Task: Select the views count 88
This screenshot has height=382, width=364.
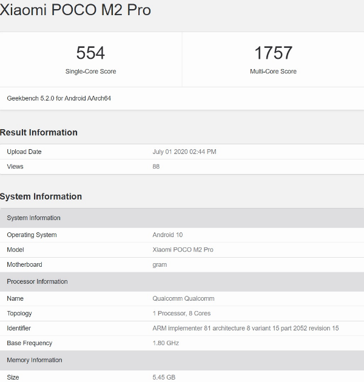Action: (x=156, y=167)
